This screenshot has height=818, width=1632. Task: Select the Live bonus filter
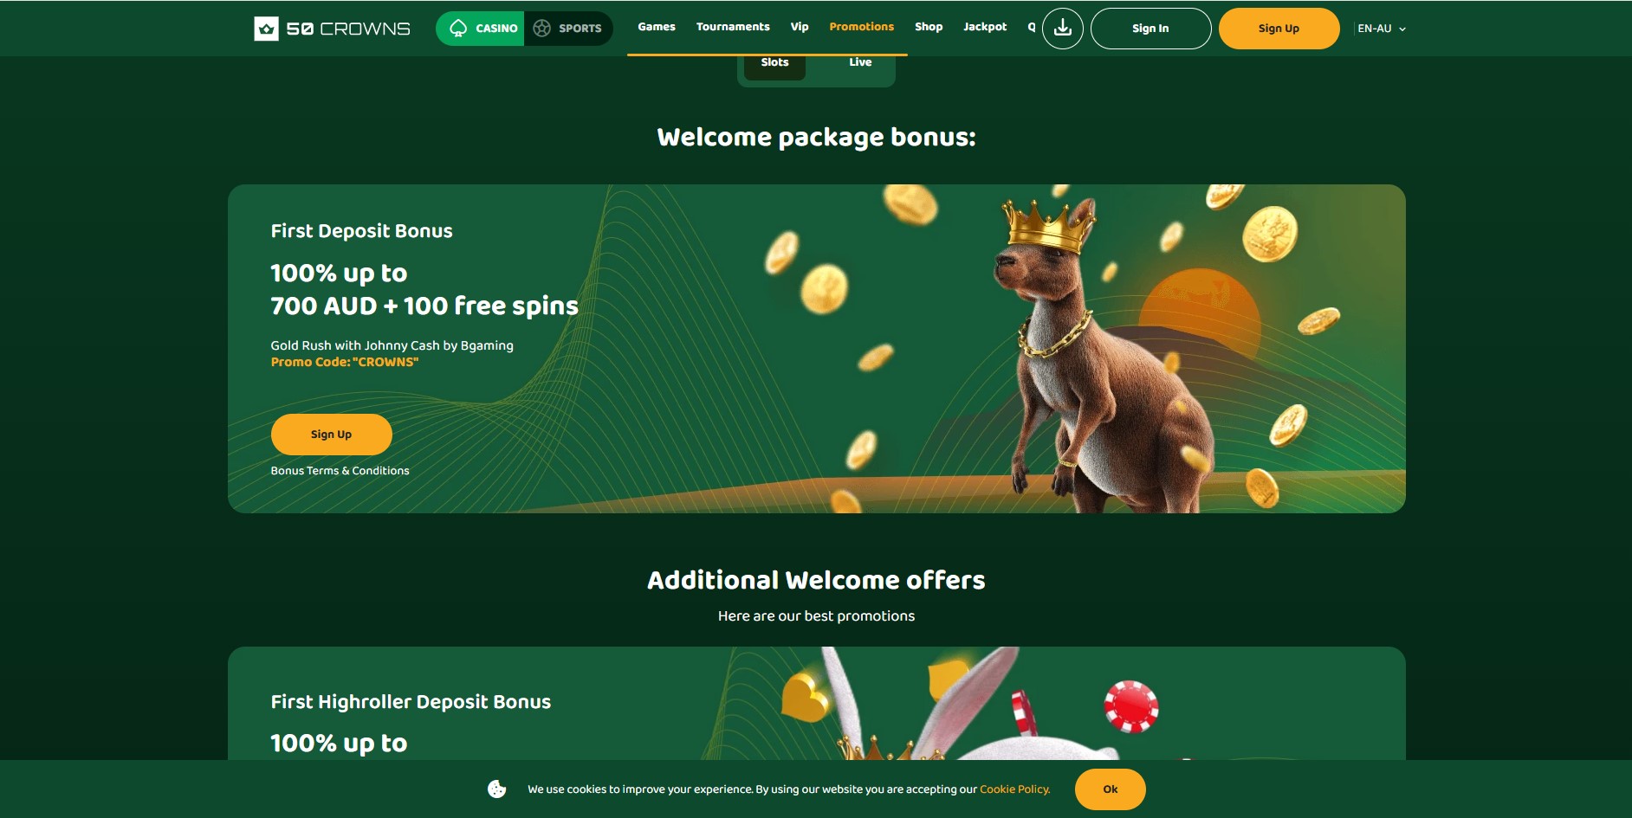(x=860, y=63)
